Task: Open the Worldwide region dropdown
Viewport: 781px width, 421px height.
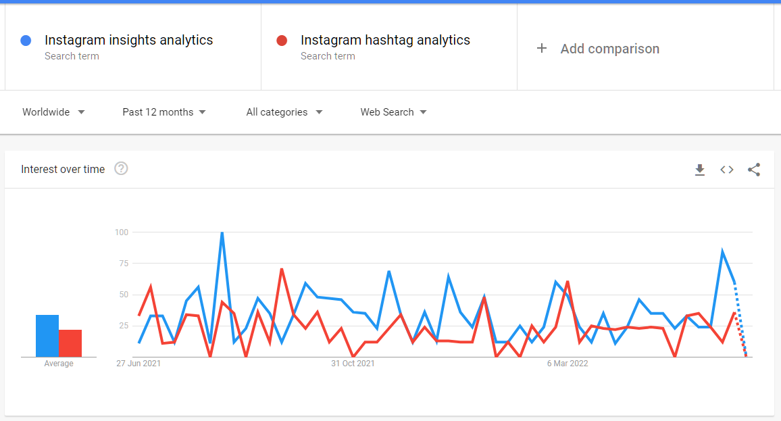Action: pyautogui.click(x=53, y=112)
